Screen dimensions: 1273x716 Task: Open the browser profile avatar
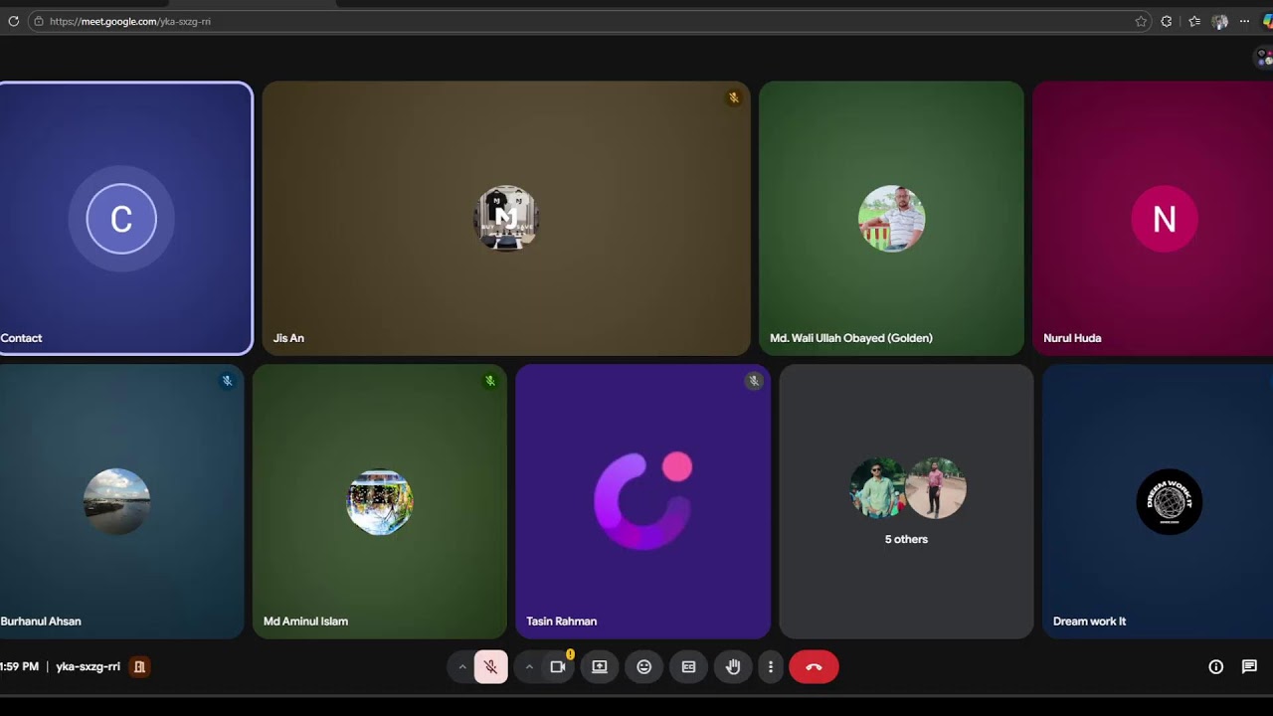point(1219,21)
